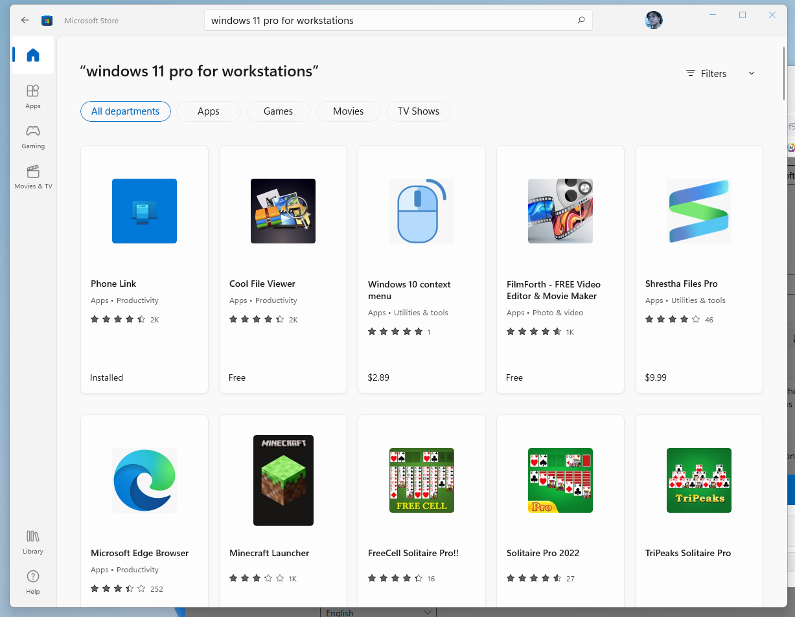Image resolution: width=795 pixels, height=617 pixels.
Task: Open the Library sidebar icon
Action: point(33,542)
